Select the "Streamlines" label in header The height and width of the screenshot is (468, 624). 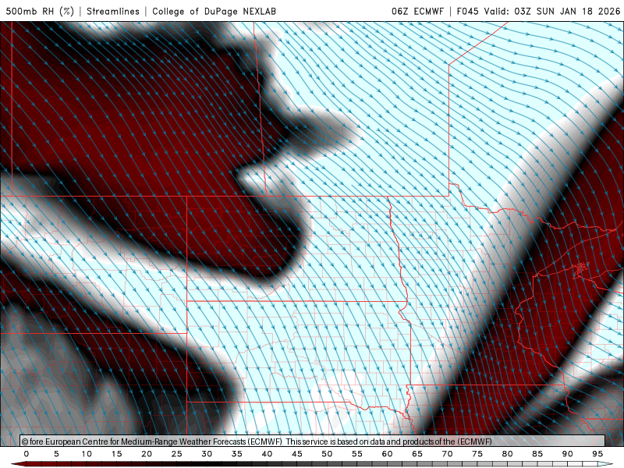tap(113, 11)
